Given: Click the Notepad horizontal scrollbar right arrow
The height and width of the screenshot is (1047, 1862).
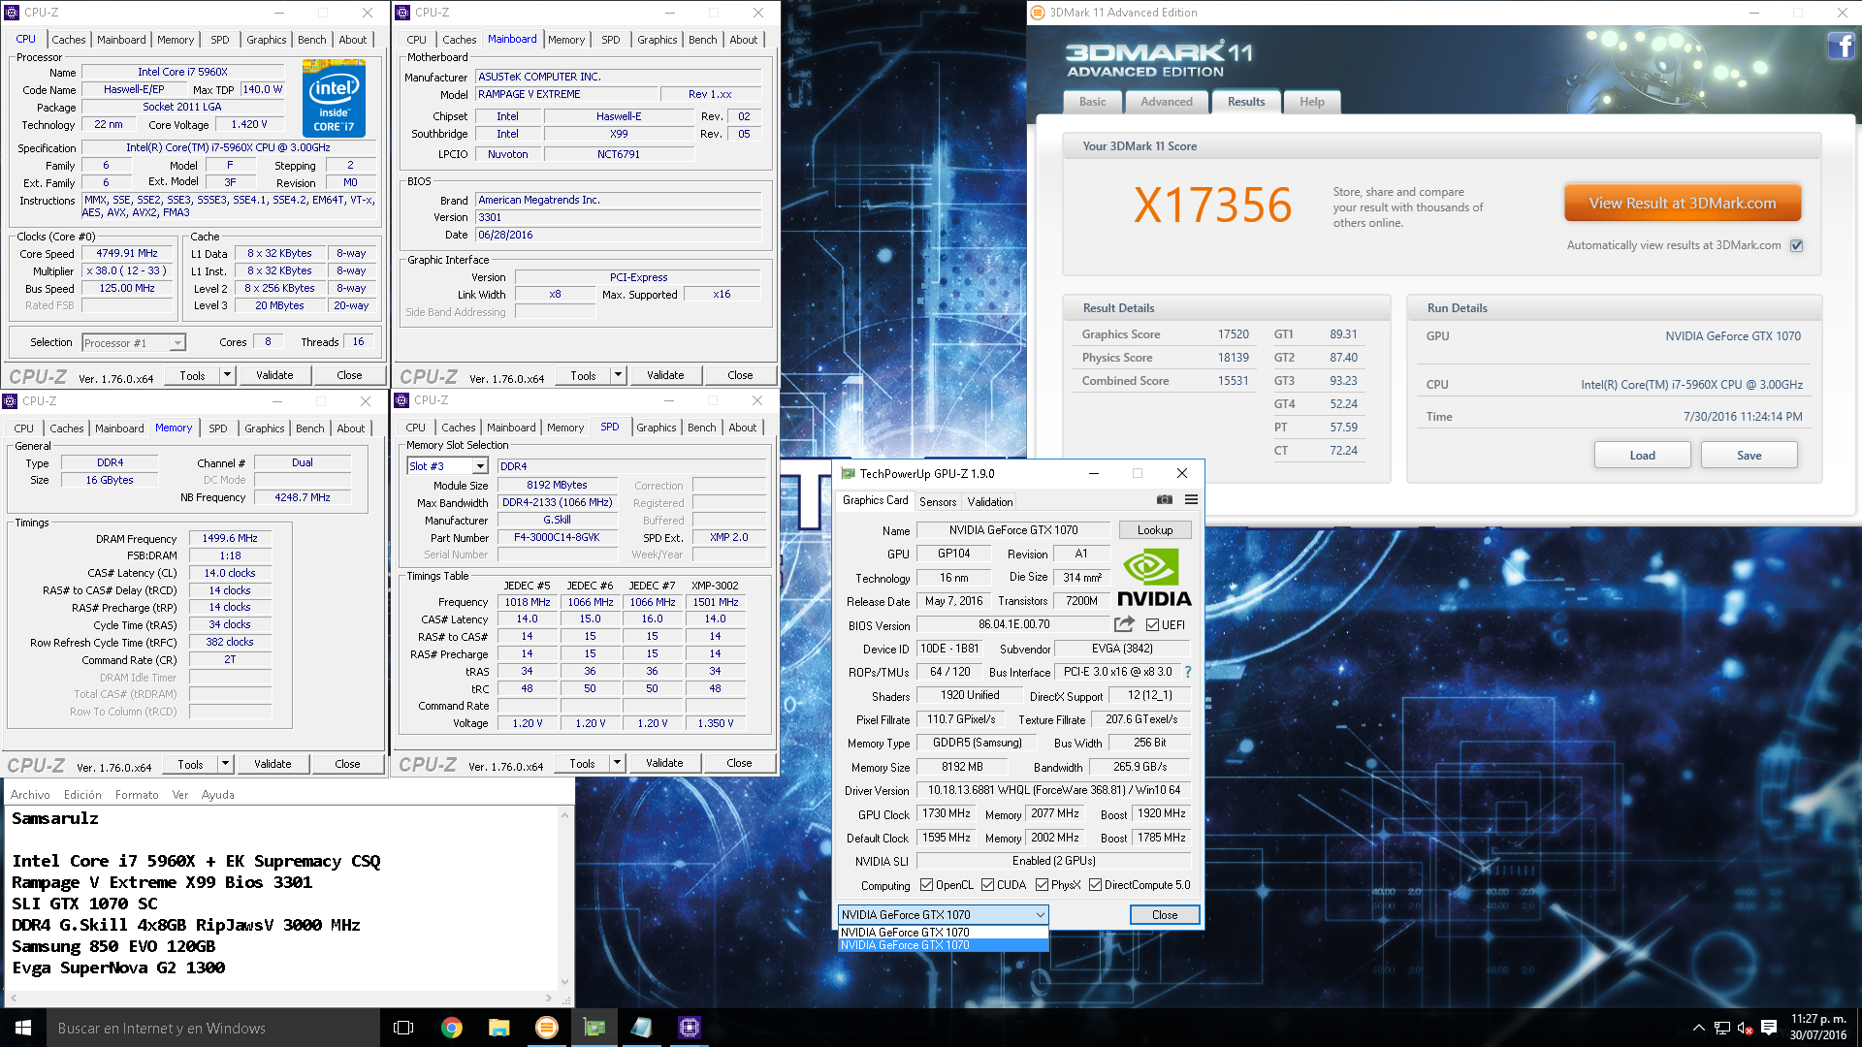Looking at the screenshot, I should [x=549, y=997].
